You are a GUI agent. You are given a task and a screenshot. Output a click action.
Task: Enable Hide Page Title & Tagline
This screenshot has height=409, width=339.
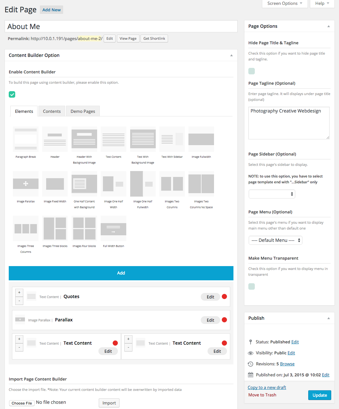point(252,71)
